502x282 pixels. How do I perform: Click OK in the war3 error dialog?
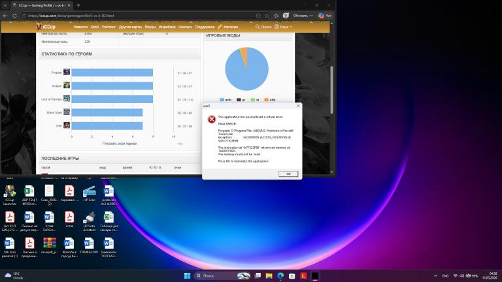pos(288,174)
